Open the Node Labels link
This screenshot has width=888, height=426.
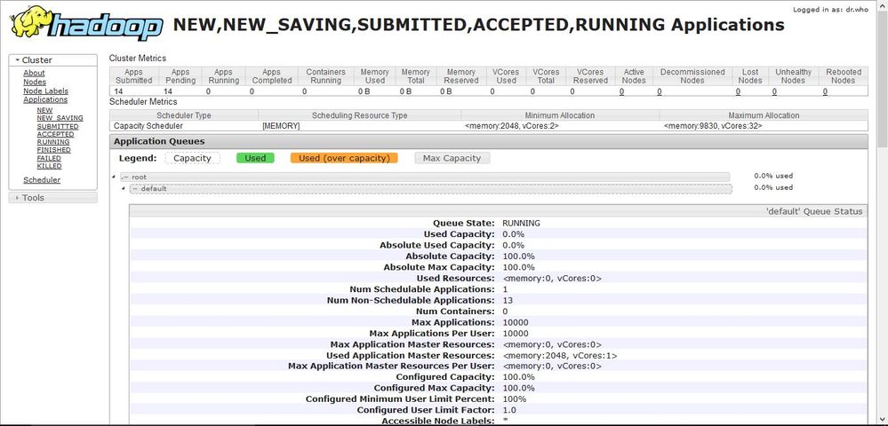(x=45, y=91)
